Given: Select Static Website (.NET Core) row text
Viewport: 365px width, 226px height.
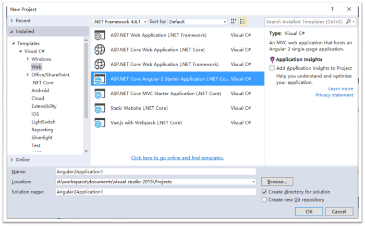Looking at the screenshot, I should pyautogui.click(x=139, y=108).
